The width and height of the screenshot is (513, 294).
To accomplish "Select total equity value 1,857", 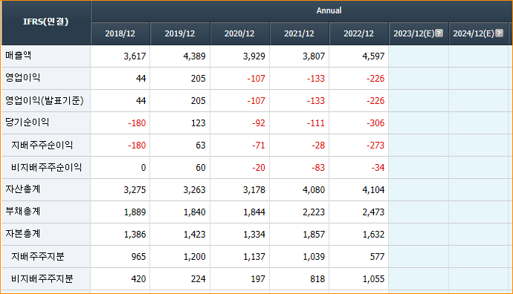I will point(314,235).
